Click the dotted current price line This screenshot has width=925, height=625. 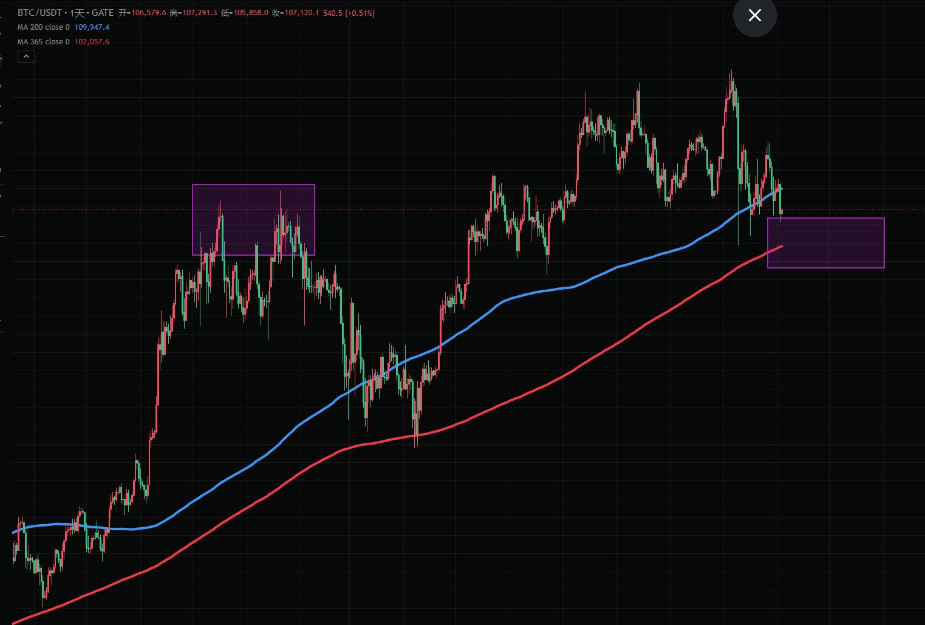(425, 210)
